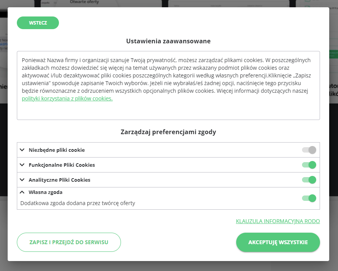Select the Funkcjonalne Pliki Cookies row label

[x=62, y=165]
